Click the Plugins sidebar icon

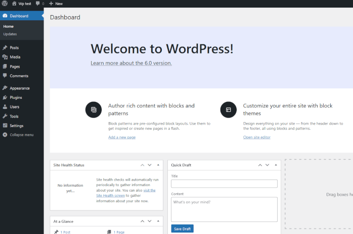5,97
